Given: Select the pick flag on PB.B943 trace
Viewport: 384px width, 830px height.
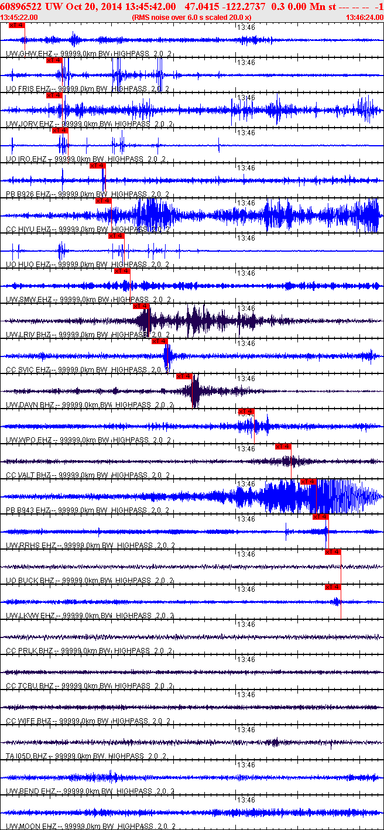Looking at the screenshot, I should (x=308, y=482).
